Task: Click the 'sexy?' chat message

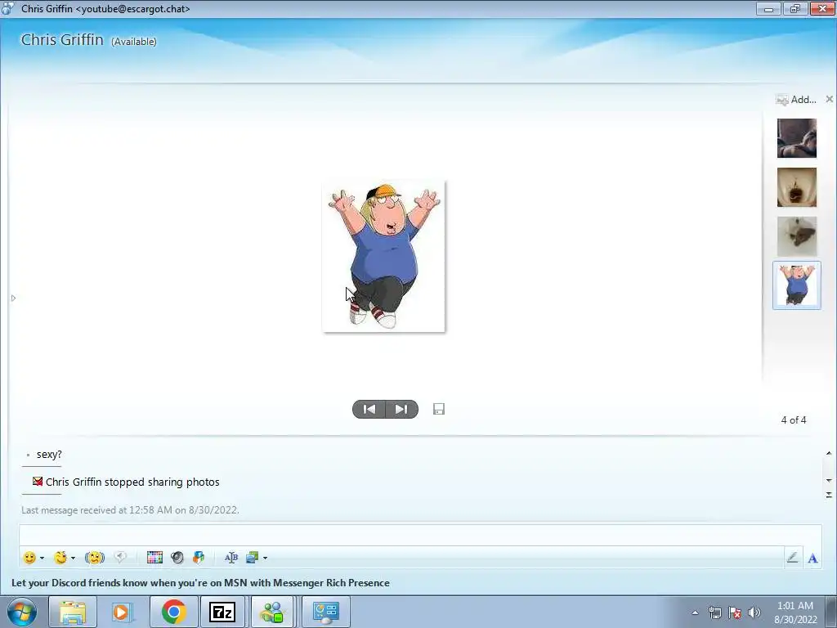Action: (x=49, y=455)
